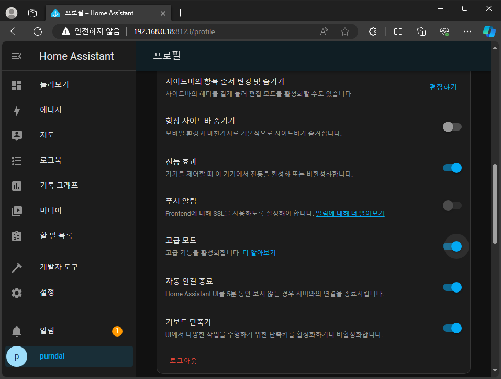Open the tab actions menu icon
The height and width of the screenshot is (379, 501).
pyautogui.click(x=32, y=13)
